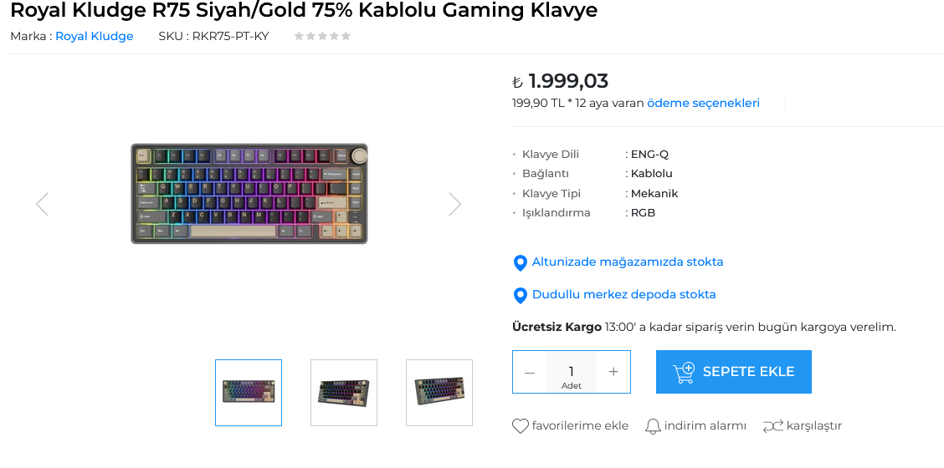Select the second keyboard thumbnail
Image resolution: width=944 pixels, height=468 pixels.
click(x=344, y=392)
